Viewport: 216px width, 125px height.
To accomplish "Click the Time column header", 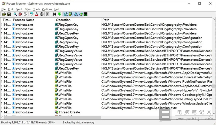I will [6, 20].
